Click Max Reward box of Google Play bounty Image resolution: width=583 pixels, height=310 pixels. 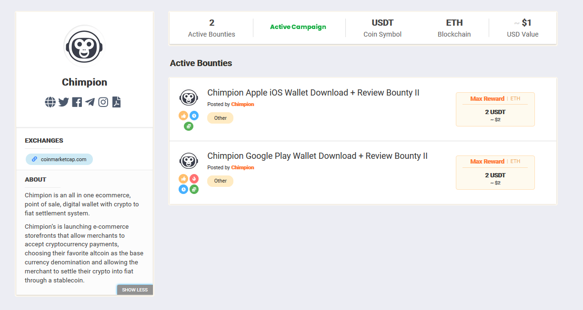(495, 173)
